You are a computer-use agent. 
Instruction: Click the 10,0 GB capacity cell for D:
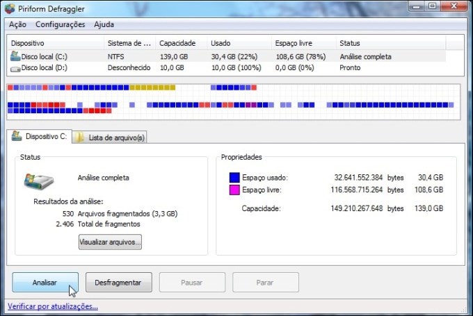(172, 68)
